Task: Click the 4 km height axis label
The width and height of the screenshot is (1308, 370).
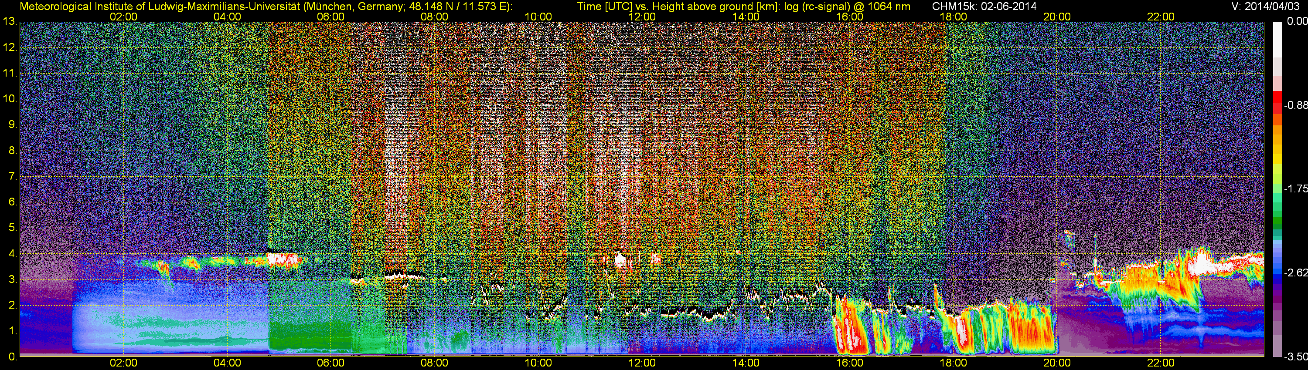Action: pyautogui.click(x=13, y=254)
